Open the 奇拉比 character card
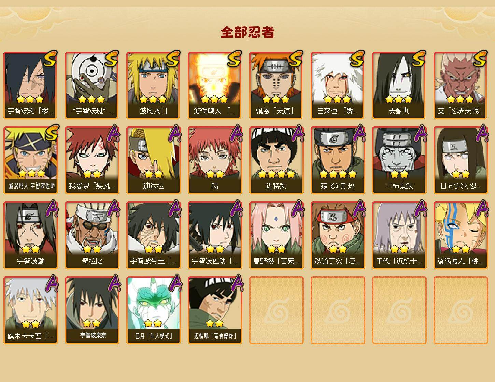 [x=92, y=235]
